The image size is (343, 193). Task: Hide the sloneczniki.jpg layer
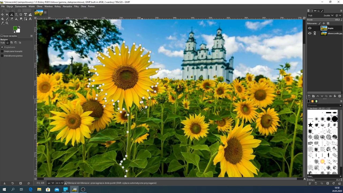pyautogui.click(x=310, y=33)
